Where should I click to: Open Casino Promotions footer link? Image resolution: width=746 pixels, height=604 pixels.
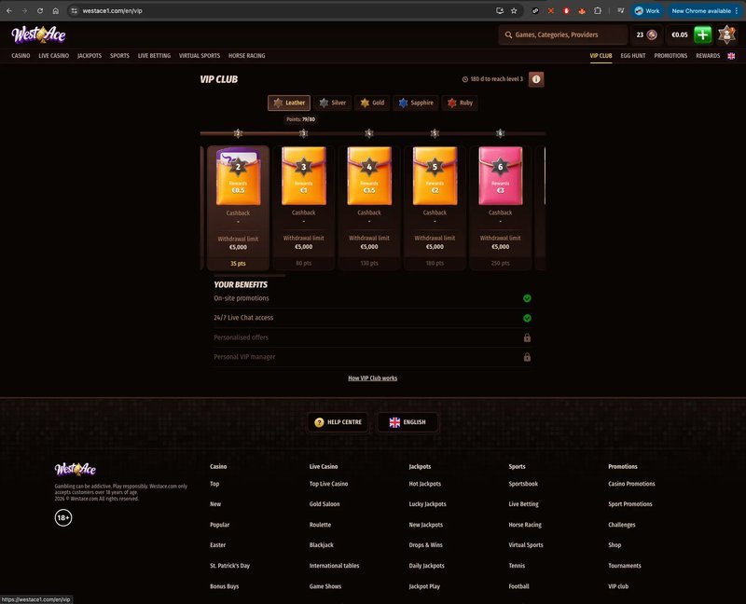(x=631, y=484)
